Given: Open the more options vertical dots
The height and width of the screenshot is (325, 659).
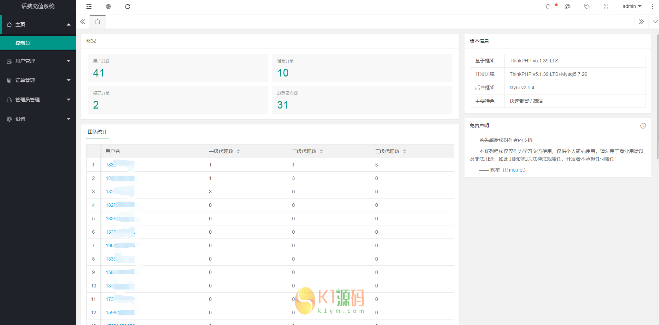Looking at the screenshot, I should [x=652, y=7].
